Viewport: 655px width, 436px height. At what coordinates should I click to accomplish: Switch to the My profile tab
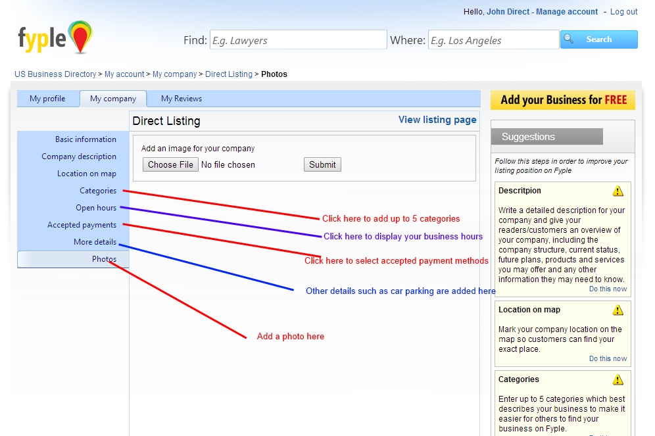tap(47, 99)
